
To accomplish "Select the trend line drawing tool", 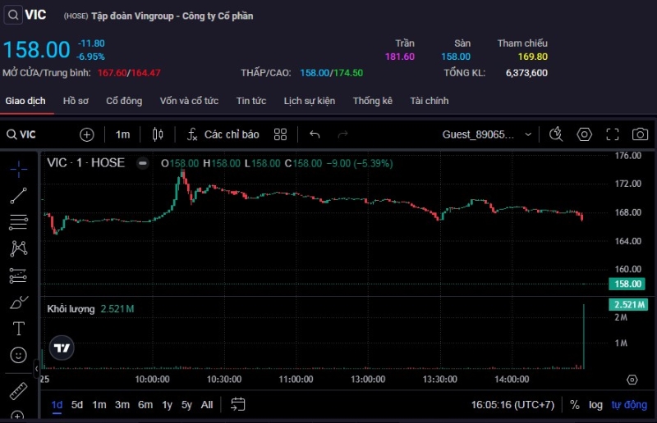I will click(18, 195).
